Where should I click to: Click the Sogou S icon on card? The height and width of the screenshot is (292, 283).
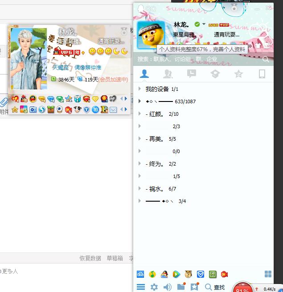42,109
